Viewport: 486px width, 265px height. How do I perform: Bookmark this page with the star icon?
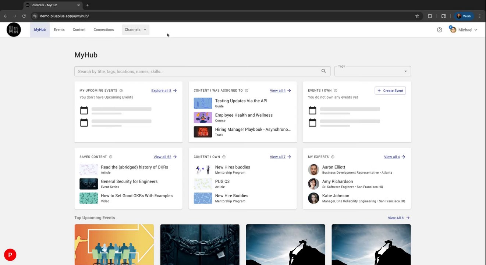[417, 16]
